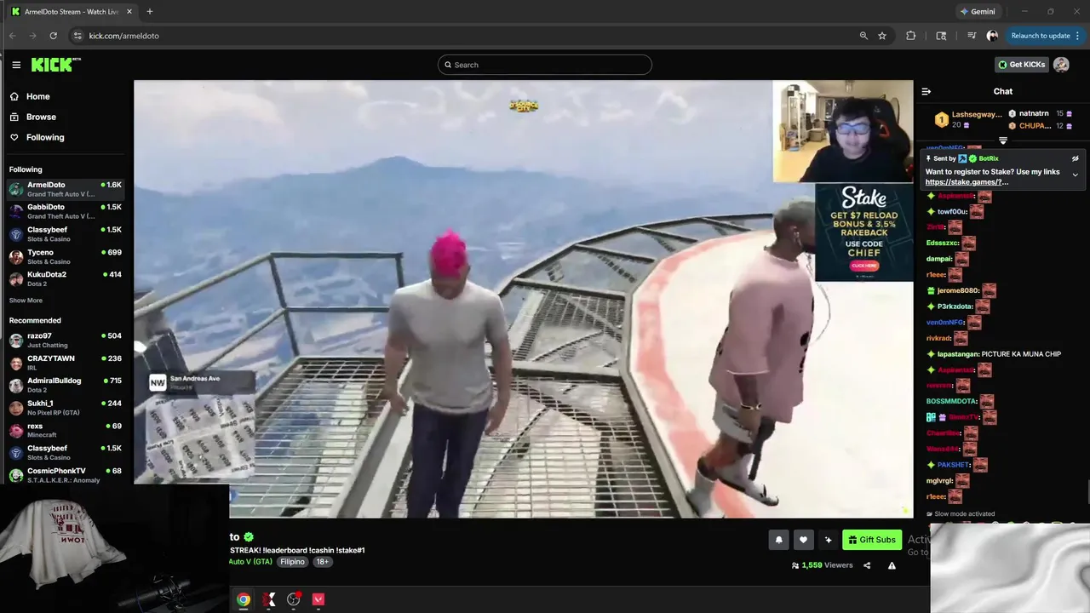Image resolution: width=1090 pixels, height=613 pixels.
Task: Open CRAZYTAWN recommended channel
Action: [66, 363]
